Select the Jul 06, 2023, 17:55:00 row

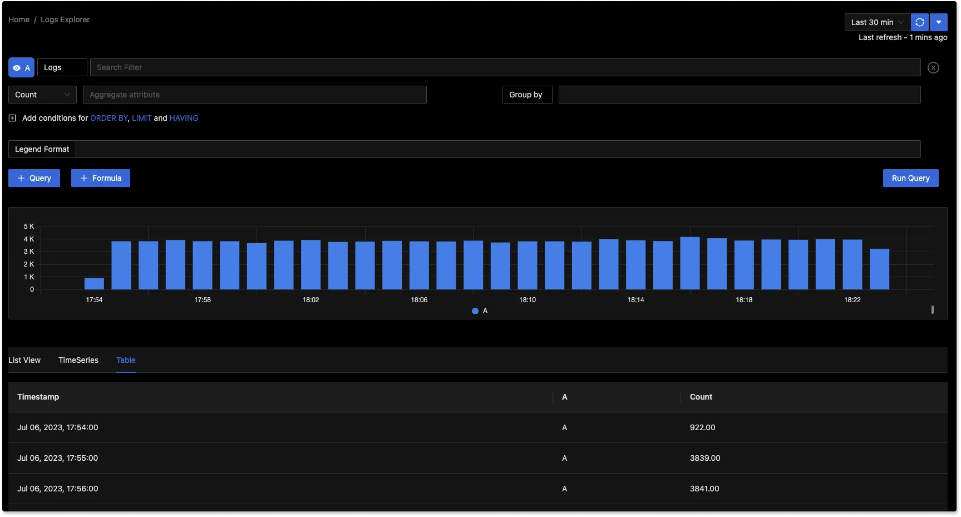478,458
